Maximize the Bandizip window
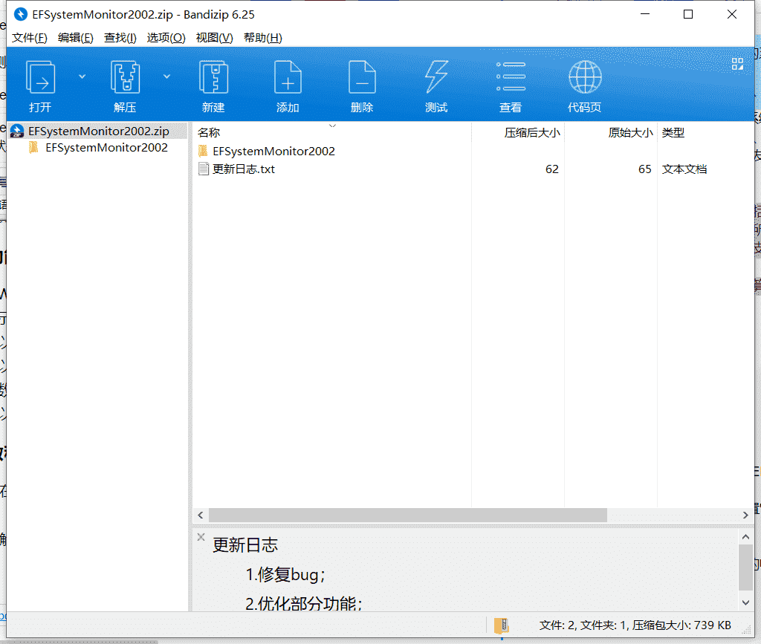Screen dimensions: 761x644 tap(688, 14)
